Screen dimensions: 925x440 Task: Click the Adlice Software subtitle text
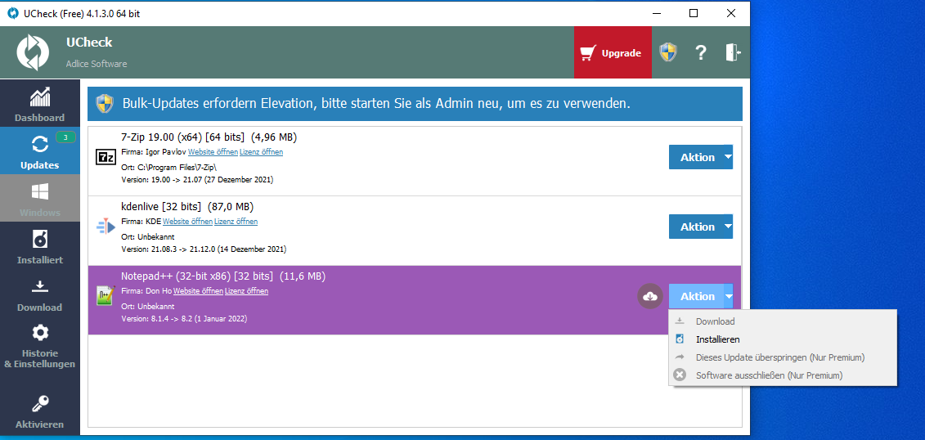97,64
